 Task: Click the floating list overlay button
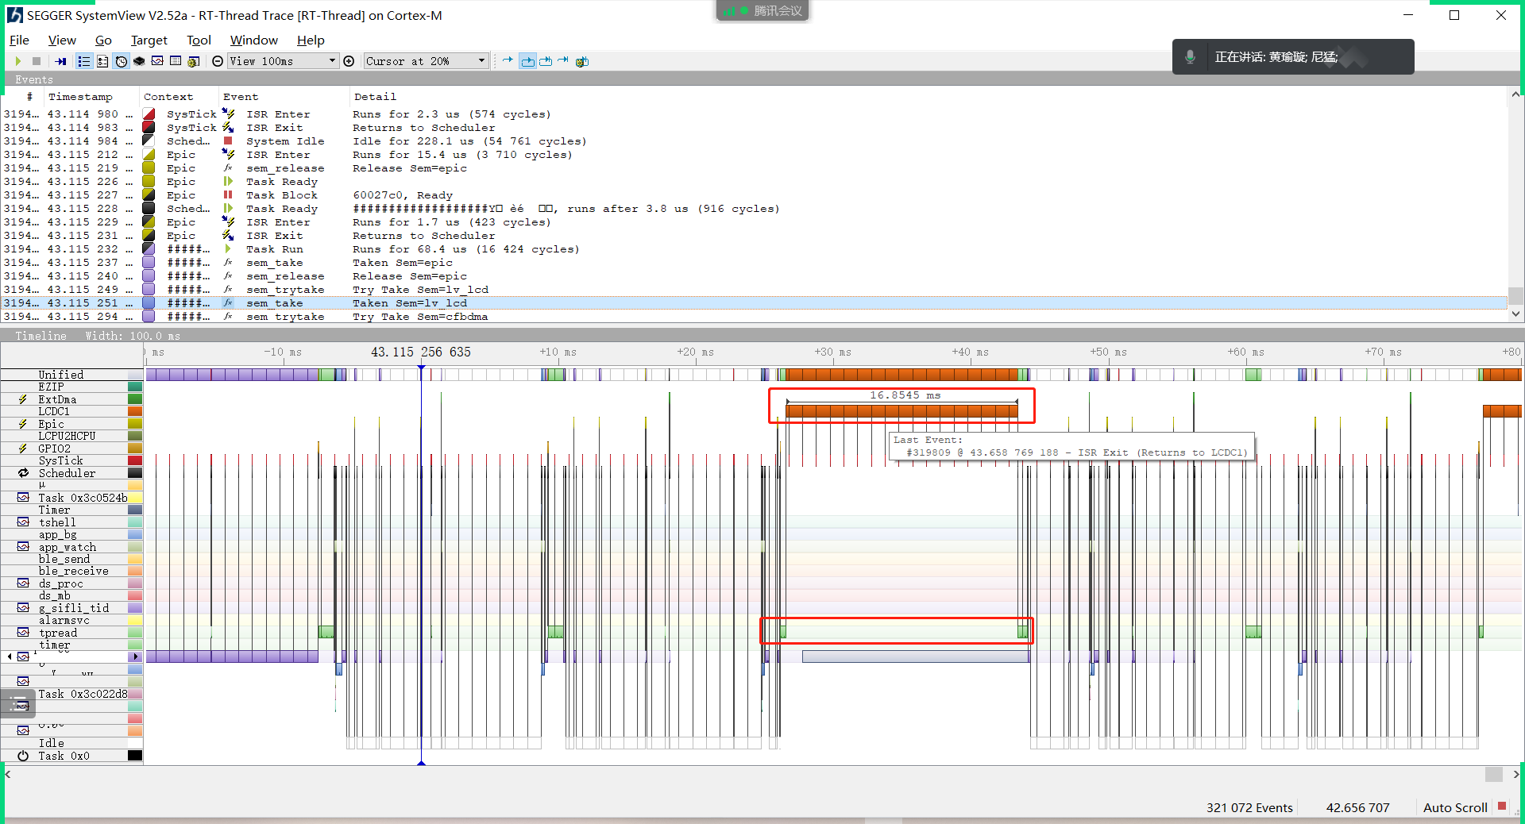(x=17, y=703)
